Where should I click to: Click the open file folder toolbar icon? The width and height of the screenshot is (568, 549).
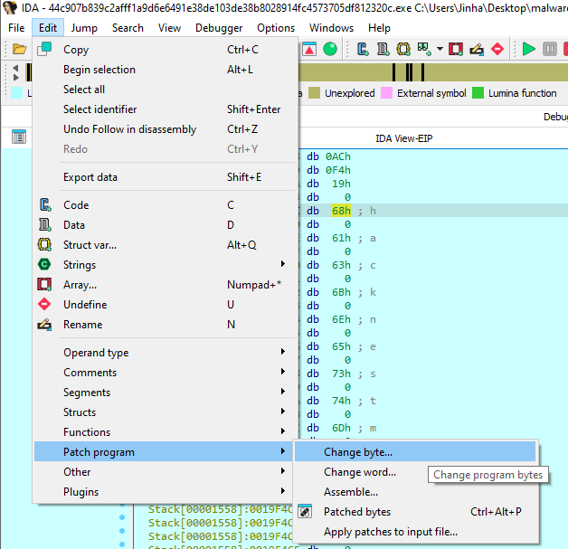(19, 49)
